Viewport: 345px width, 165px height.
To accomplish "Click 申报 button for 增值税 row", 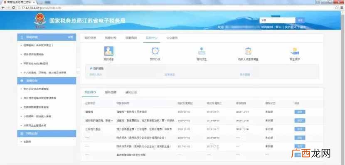I will tap(300, 112).
